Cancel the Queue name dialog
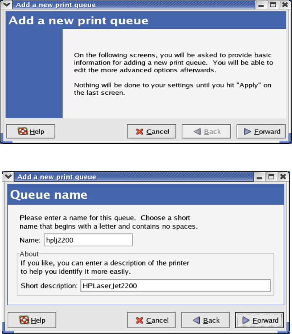The height and width of the screenshot is (334, 292). point(151,320)
